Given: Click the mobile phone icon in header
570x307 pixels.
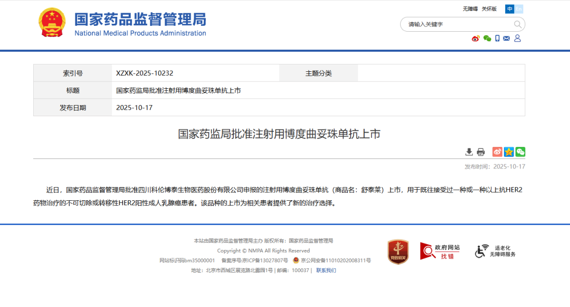Looking at the screenshot, I should [x=497, y=39].
